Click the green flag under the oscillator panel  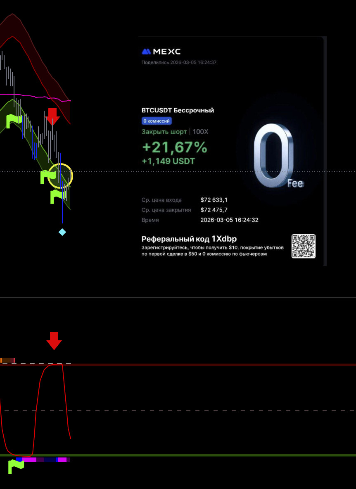pyautogui.click(x=16, y=466)
